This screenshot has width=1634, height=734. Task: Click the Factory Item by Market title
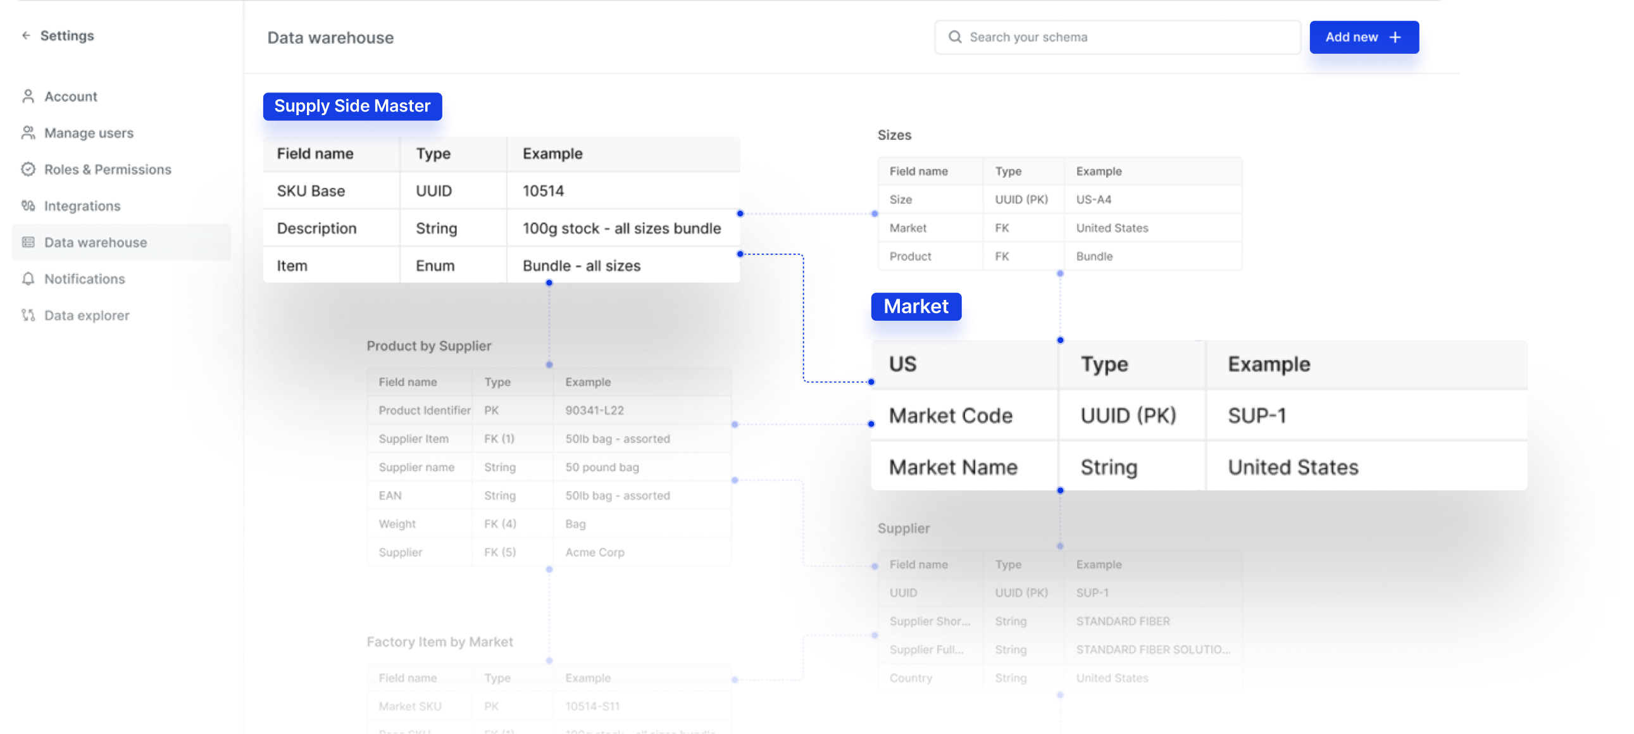tap(440, 642)
